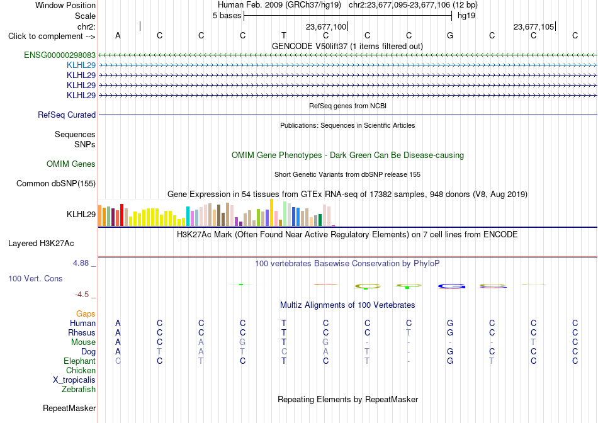This screenshot has height=423, width=598.
Task: Click the bright red bar in GTEx chart
Action: coord(121,215)
